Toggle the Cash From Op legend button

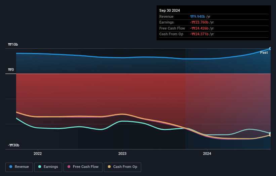tap(122, 167)
